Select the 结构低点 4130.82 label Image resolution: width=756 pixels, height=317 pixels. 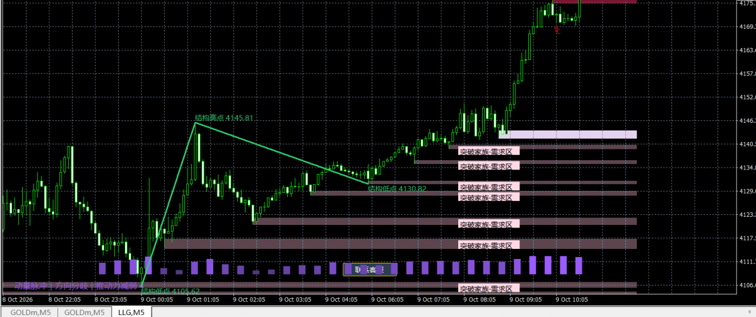(x=397, y=188)
